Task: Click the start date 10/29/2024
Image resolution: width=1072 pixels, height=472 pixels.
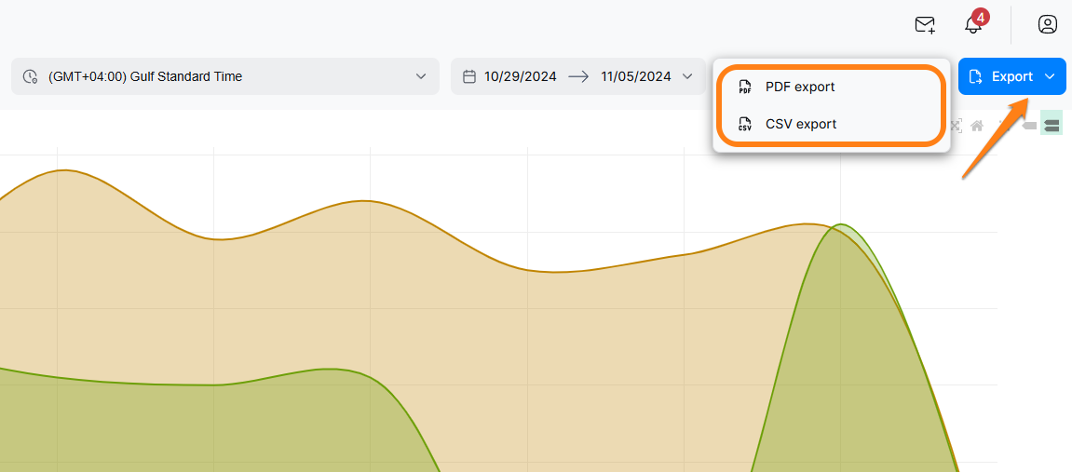Action: point(521,76)
